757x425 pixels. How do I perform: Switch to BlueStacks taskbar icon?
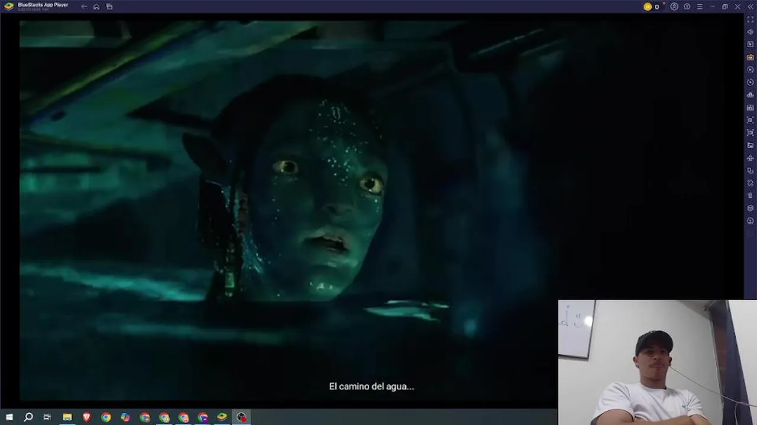click(x=222, y=417)
